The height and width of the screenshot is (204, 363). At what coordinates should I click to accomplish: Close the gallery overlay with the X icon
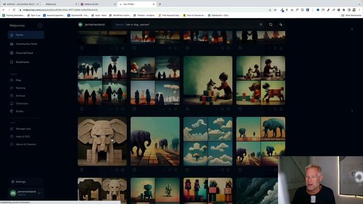point(352,29)
